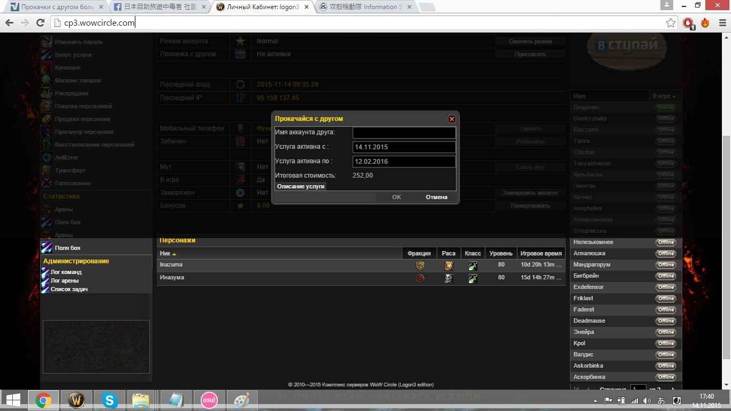
Task: Open the Windows Start menu
Action: 13,400
